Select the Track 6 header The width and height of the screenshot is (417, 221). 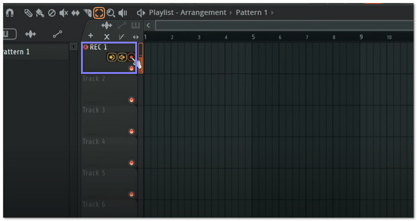point(109,208)
